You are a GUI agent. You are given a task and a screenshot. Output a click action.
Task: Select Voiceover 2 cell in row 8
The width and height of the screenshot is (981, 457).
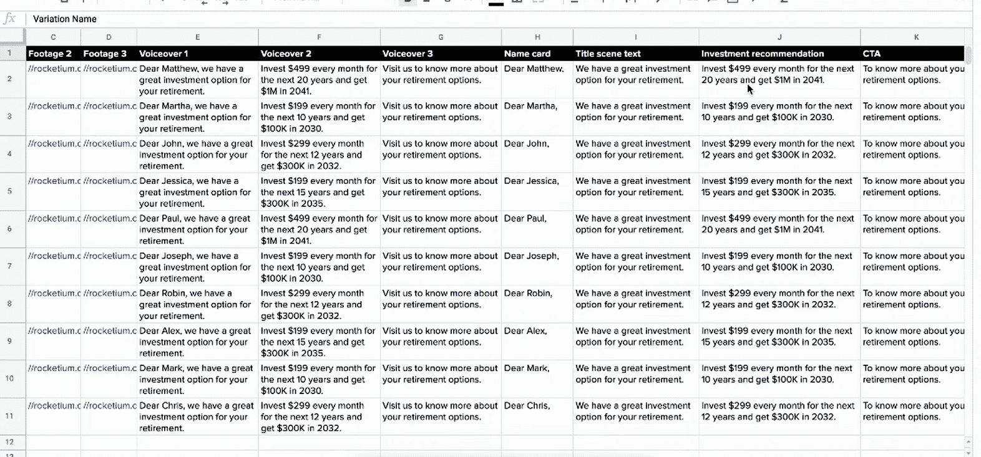319,304
